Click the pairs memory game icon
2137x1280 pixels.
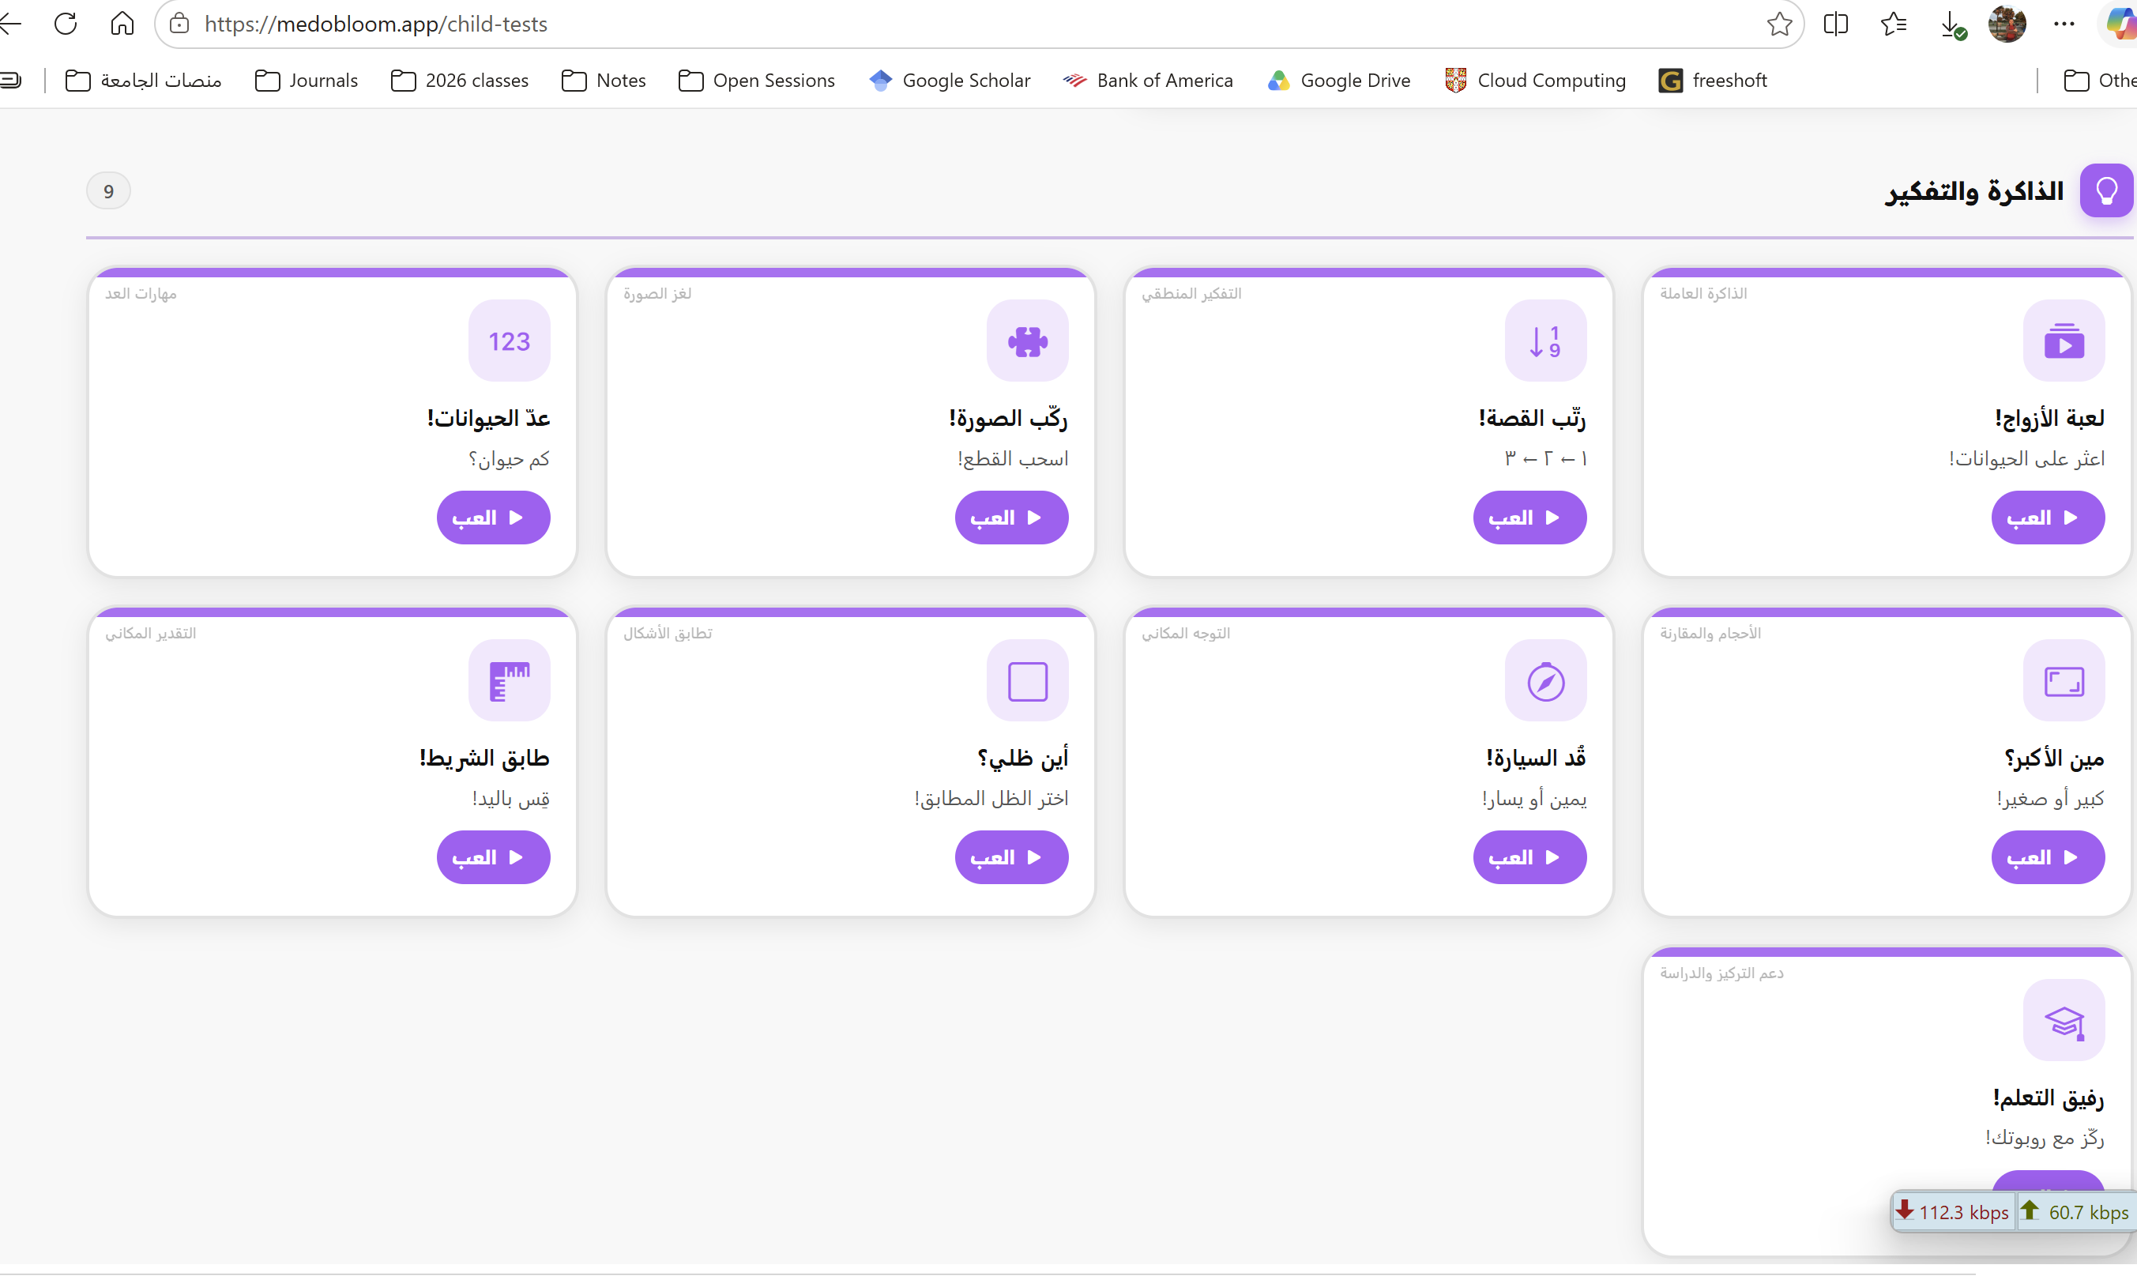point(2064,341)
